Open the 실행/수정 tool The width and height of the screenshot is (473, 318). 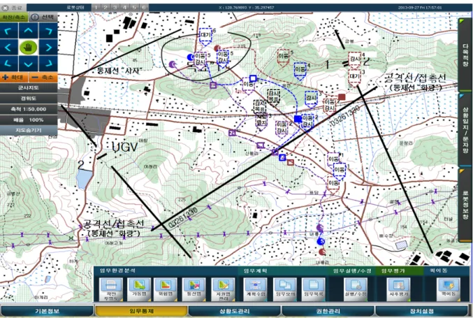[356, 289]
